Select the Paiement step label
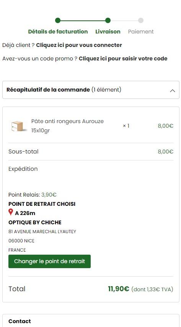The height and width of the screenshot is (327, 181). (x=141, y=32)
